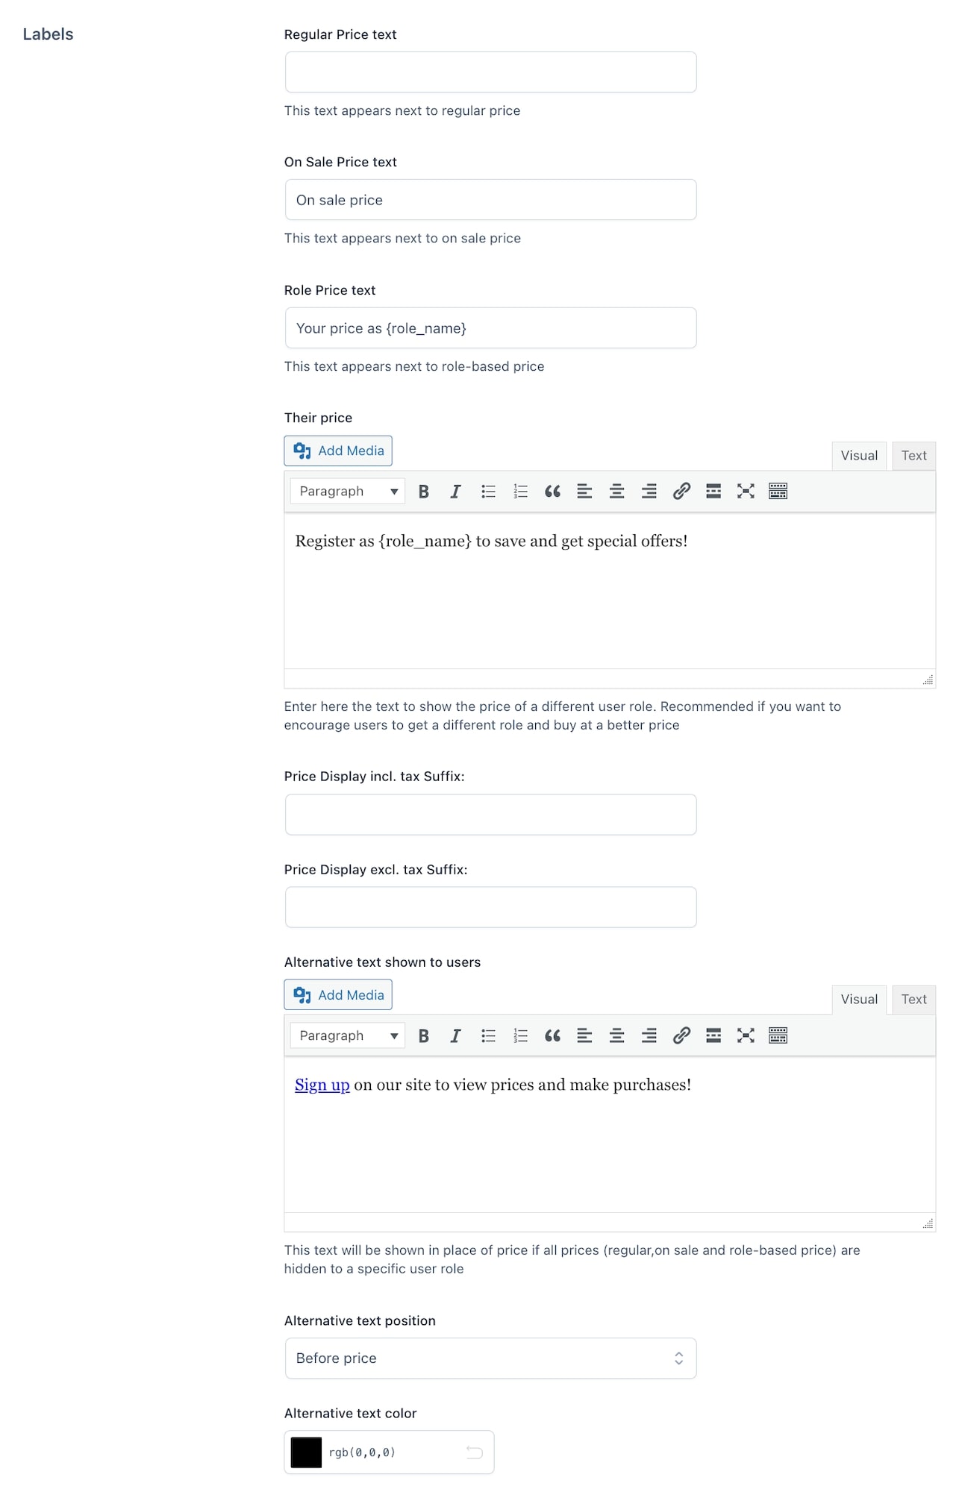Reset Alternative text color with undo arrow
965x1492 pixels.
(x=475, y=1452)
